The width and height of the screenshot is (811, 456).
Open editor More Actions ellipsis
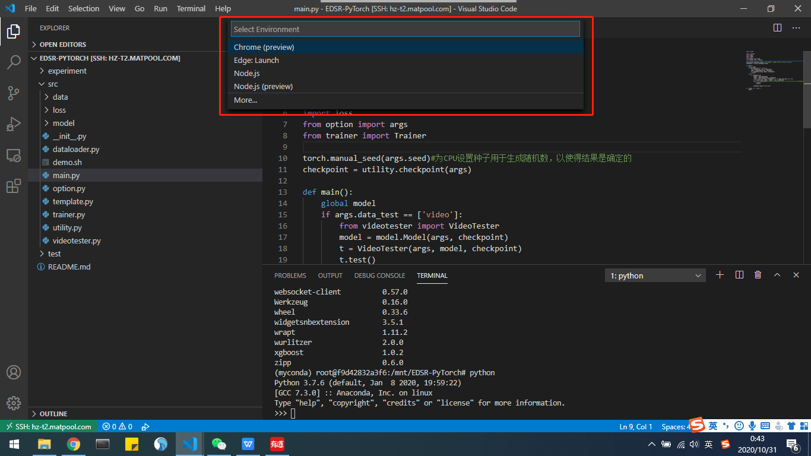[x=796, y=28]
